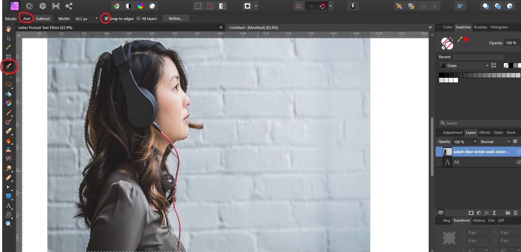Add a mask layer from the Layers panel
This screenshot has height=252, width=521.
pyautogui.click(x=471, y=213)
